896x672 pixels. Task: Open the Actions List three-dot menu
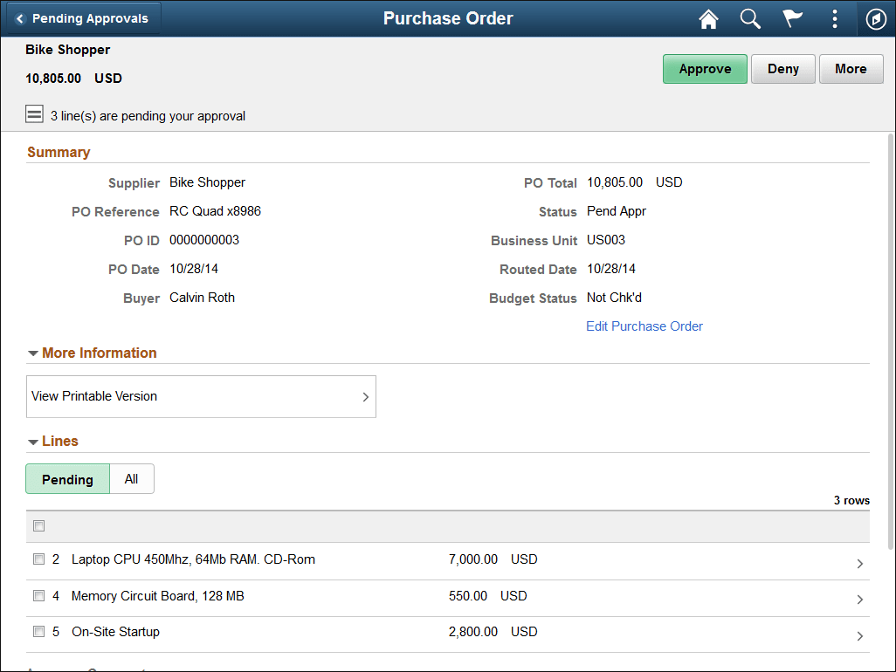tap(834, 18)
